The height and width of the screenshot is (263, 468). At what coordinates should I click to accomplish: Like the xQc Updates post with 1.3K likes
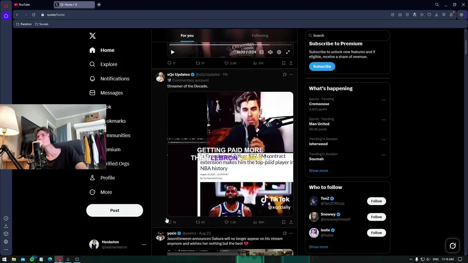click(x=230, y=222)
